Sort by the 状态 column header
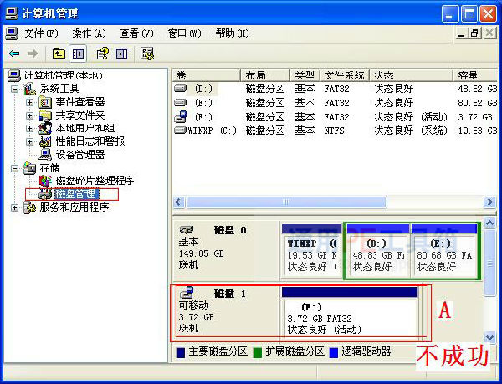The height and width of the screenshot is (384, 502). [x=412, y=75]
